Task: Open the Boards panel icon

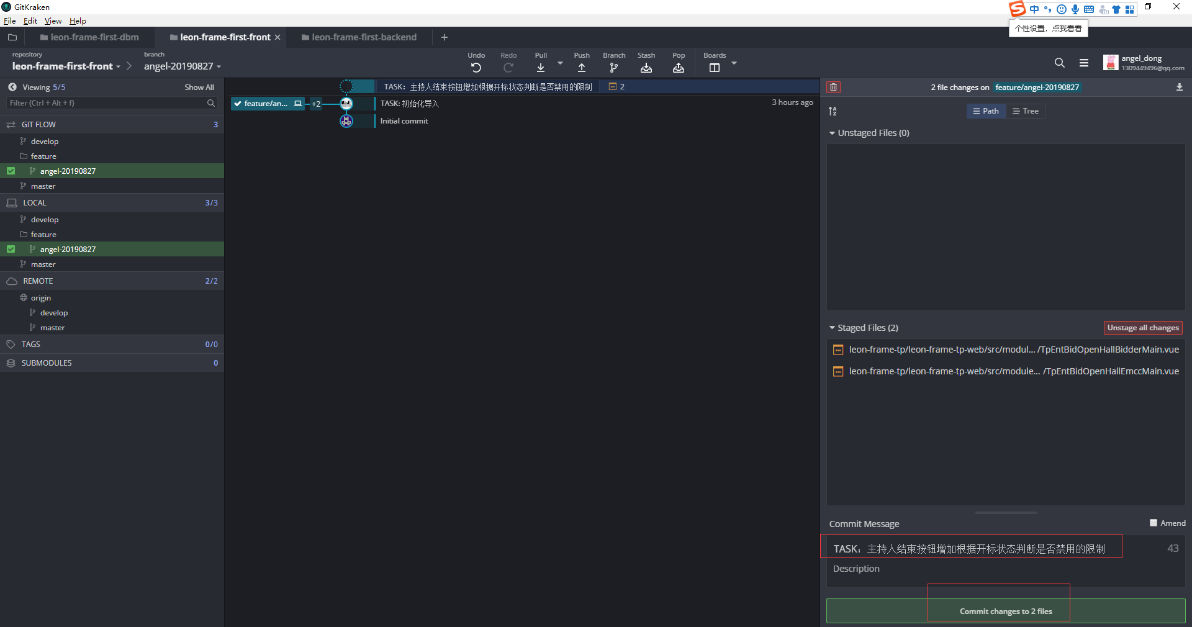Action: click(x=715, y=68)
